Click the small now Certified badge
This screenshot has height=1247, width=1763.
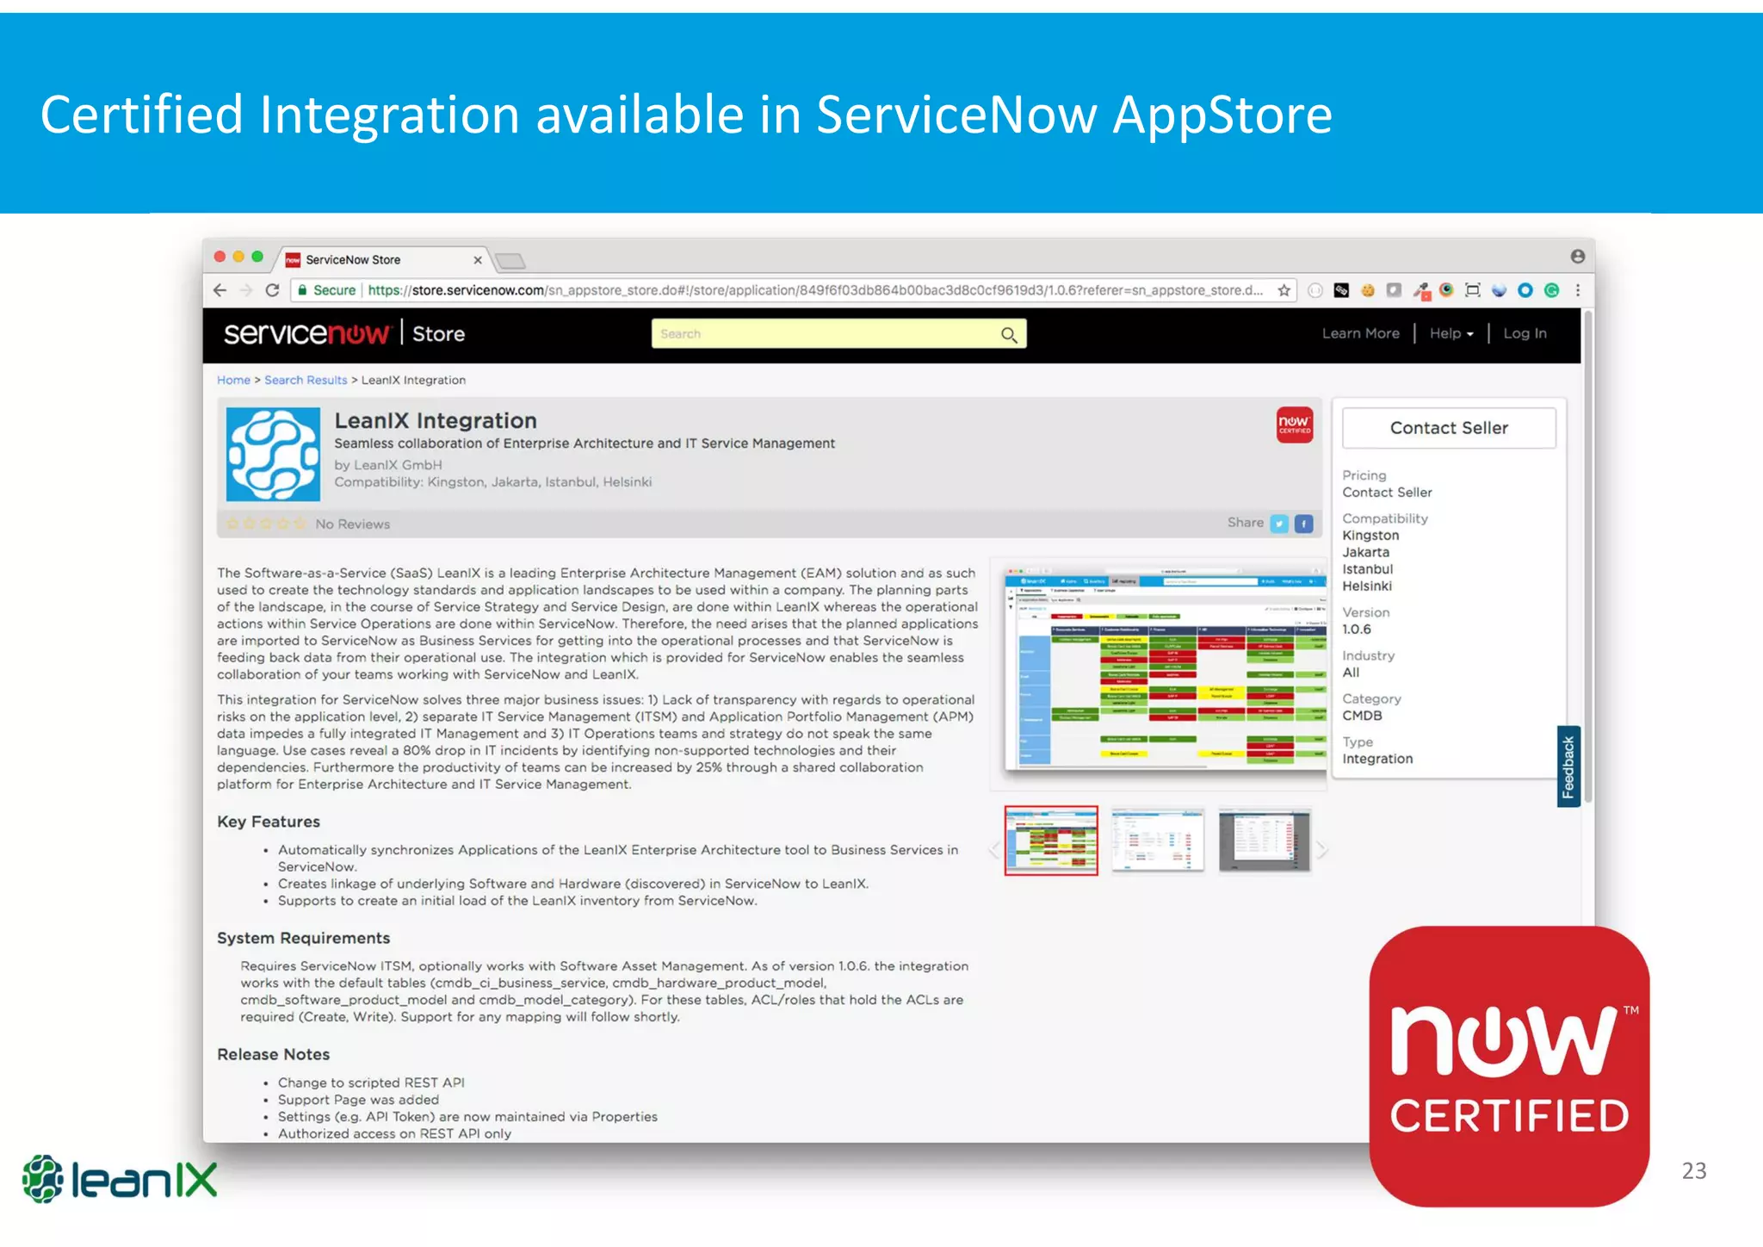[x=1294, y=425]
